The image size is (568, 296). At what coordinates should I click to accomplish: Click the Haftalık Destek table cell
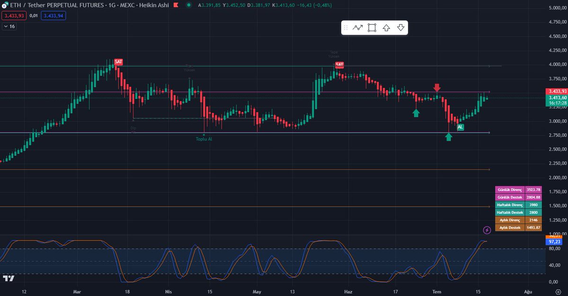click(x=510, y=213)
